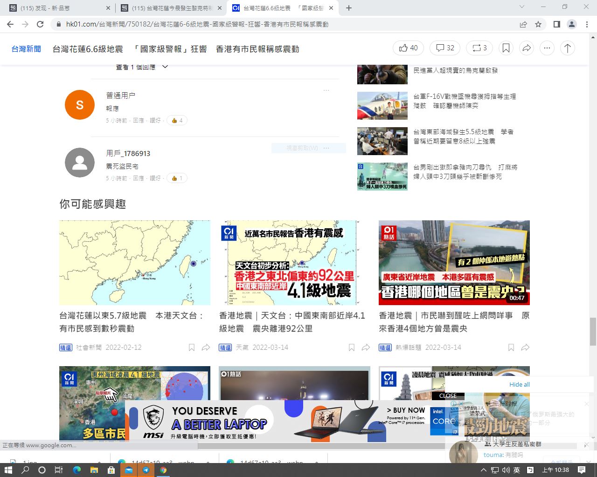This screenshot has height=477, width=597.
Task: Like the article with thumbs-up 40
Action: 408,48
